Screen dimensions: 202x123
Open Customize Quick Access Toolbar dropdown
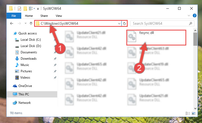[x=38, y=9]
